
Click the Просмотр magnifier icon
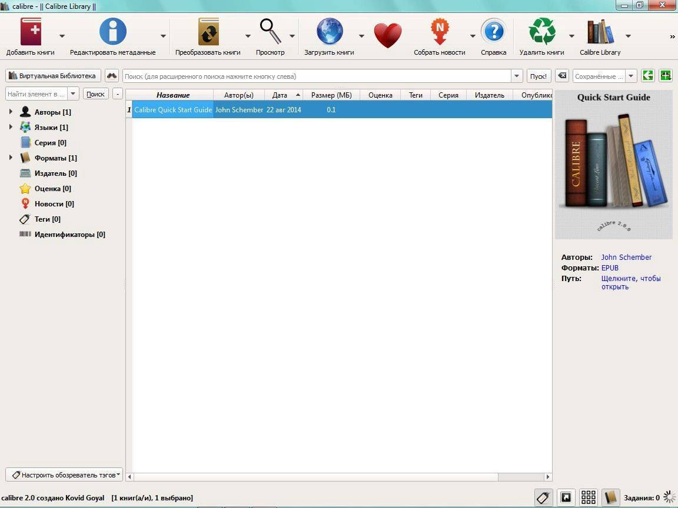coord(271,31)
